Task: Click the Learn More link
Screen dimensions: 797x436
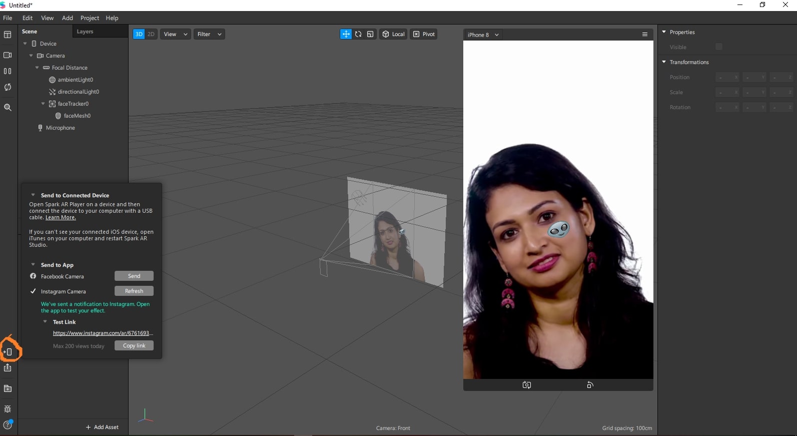Action: 61,218
